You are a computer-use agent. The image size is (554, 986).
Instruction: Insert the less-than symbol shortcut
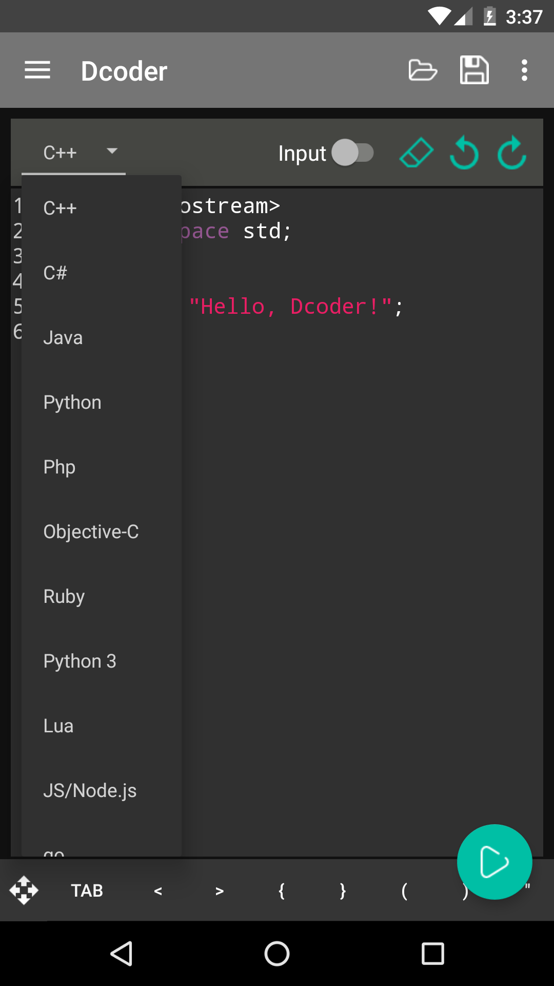tap(158, 890)
